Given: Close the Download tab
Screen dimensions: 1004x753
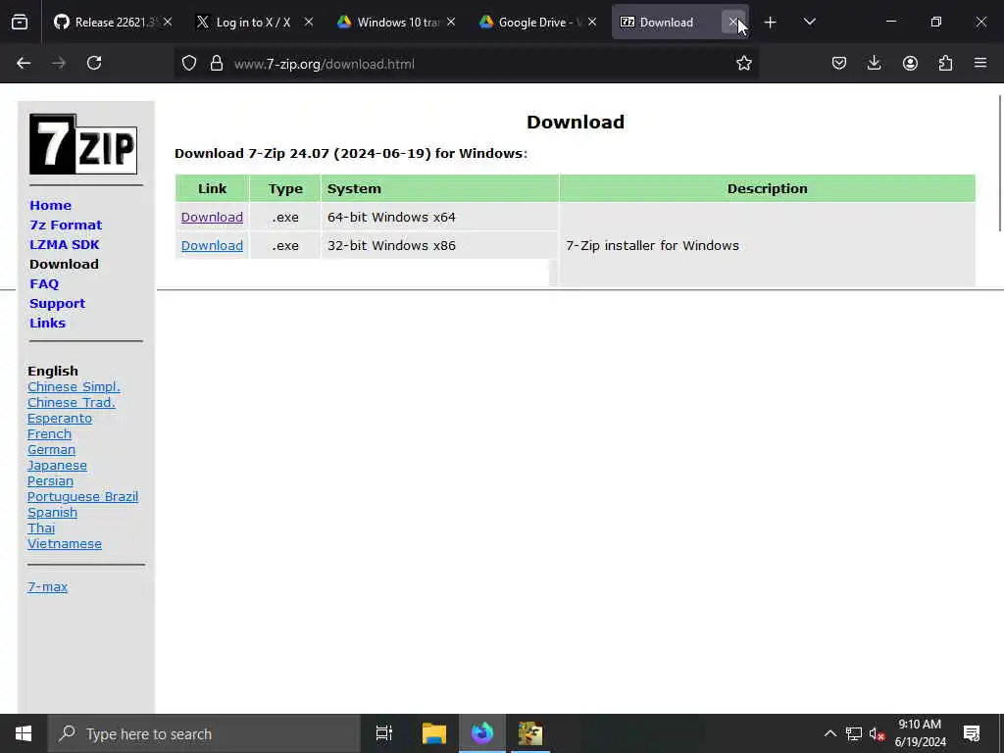Looking at the screenshot, I should pyautogui.click(x=733, y=22).
